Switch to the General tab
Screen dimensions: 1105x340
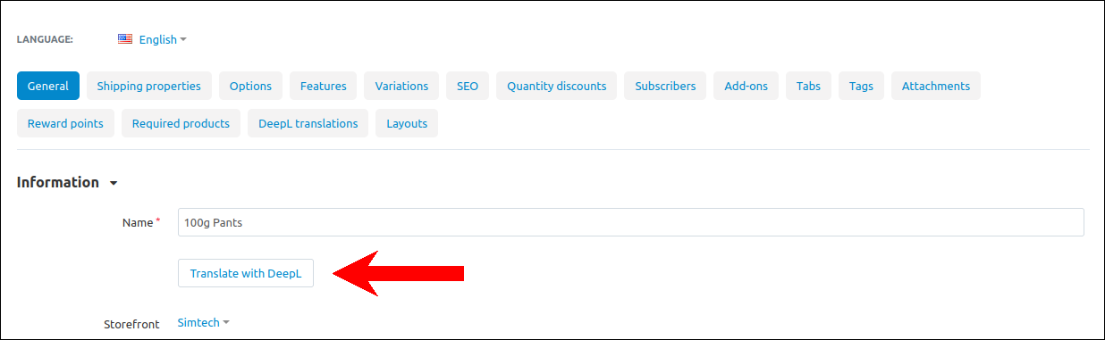click(48, 86)
